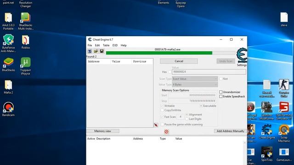Toggle the Fast Scan checkbox
Image resolution: width=294 pixels, height=165 pixels.
coord(162,117)
